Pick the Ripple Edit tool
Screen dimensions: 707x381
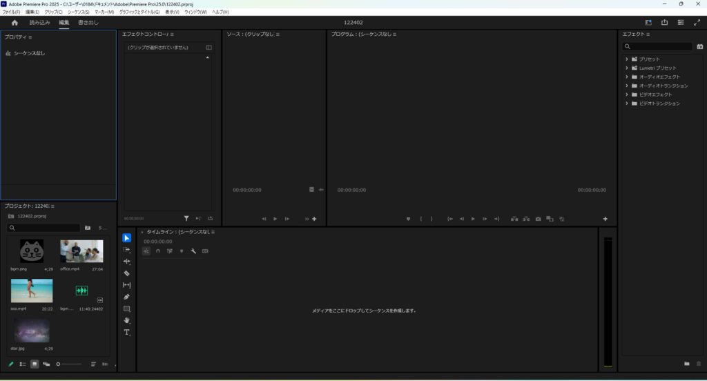(126, 262)
